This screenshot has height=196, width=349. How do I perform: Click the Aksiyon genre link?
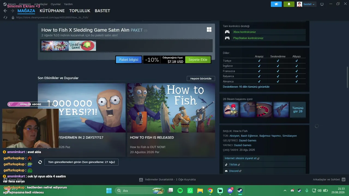234,136
